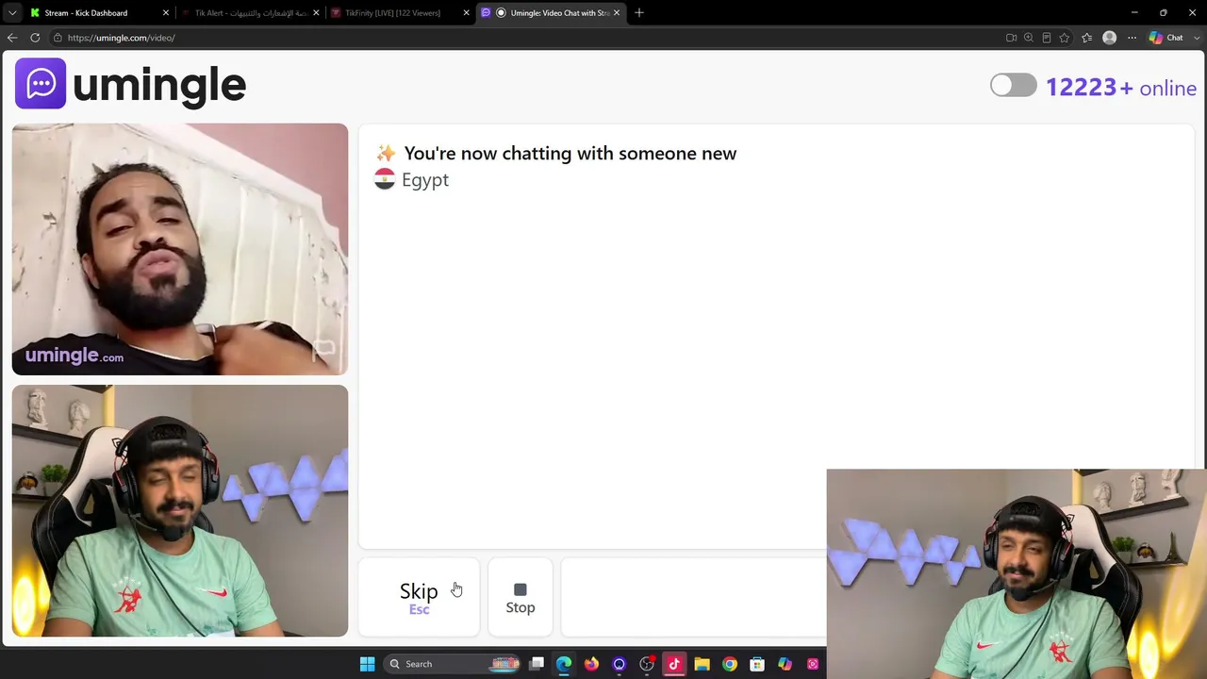
Task: Close the Stream - Kick Dashboard tab
Action: click(166, 13)
